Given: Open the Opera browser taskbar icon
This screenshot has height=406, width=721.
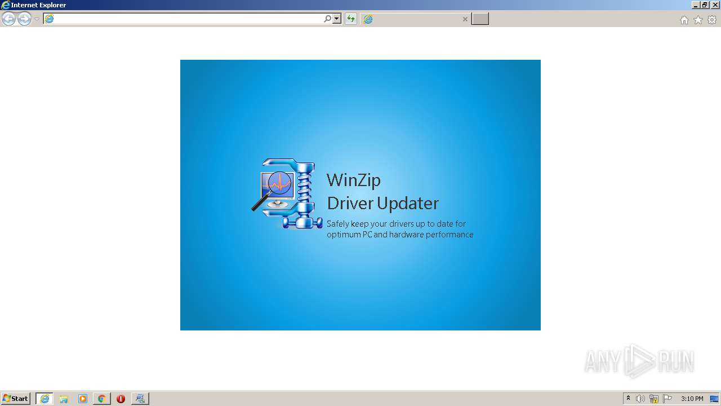Looking at the screenshot, I should point(121,399).
